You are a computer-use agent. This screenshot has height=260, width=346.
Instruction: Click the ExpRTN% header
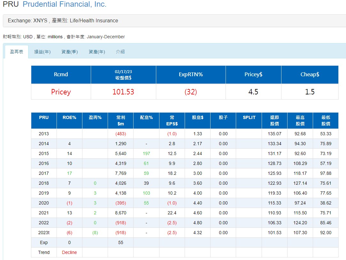[191, 74]
